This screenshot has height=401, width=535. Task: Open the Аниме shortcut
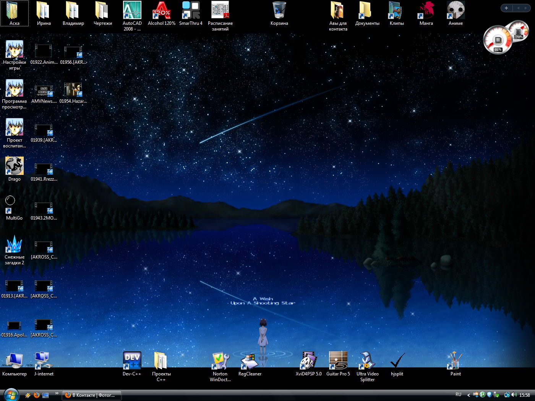(x=456, y=13)
